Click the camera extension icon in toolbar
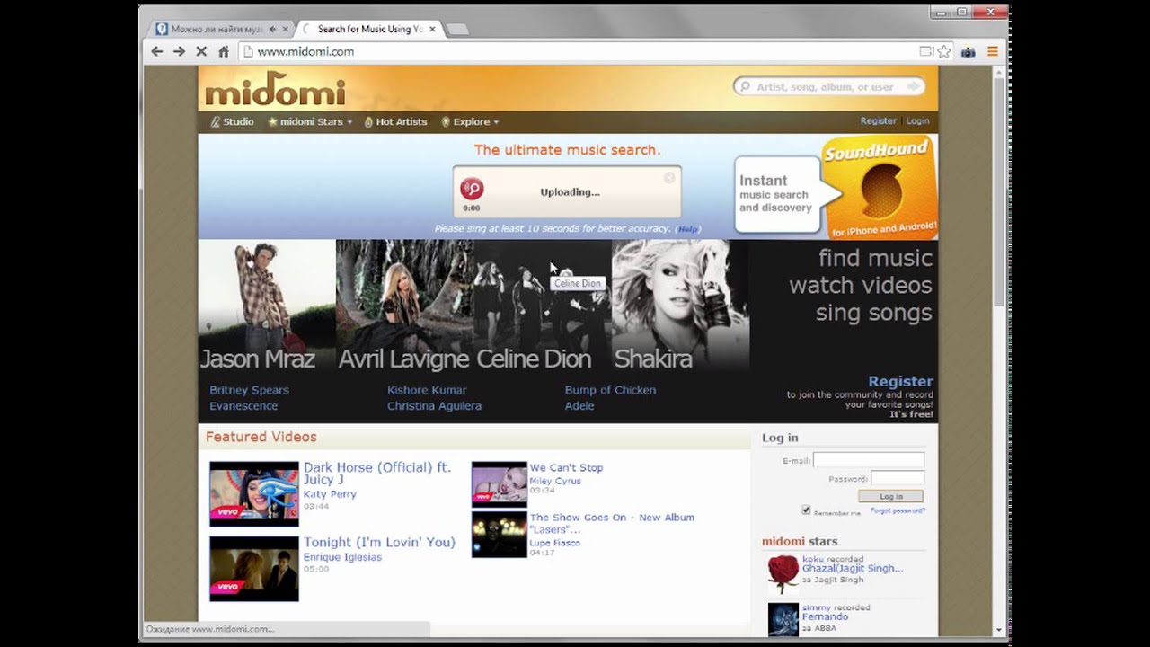The width and height of the screenshot is (1150, 647). 969,52
